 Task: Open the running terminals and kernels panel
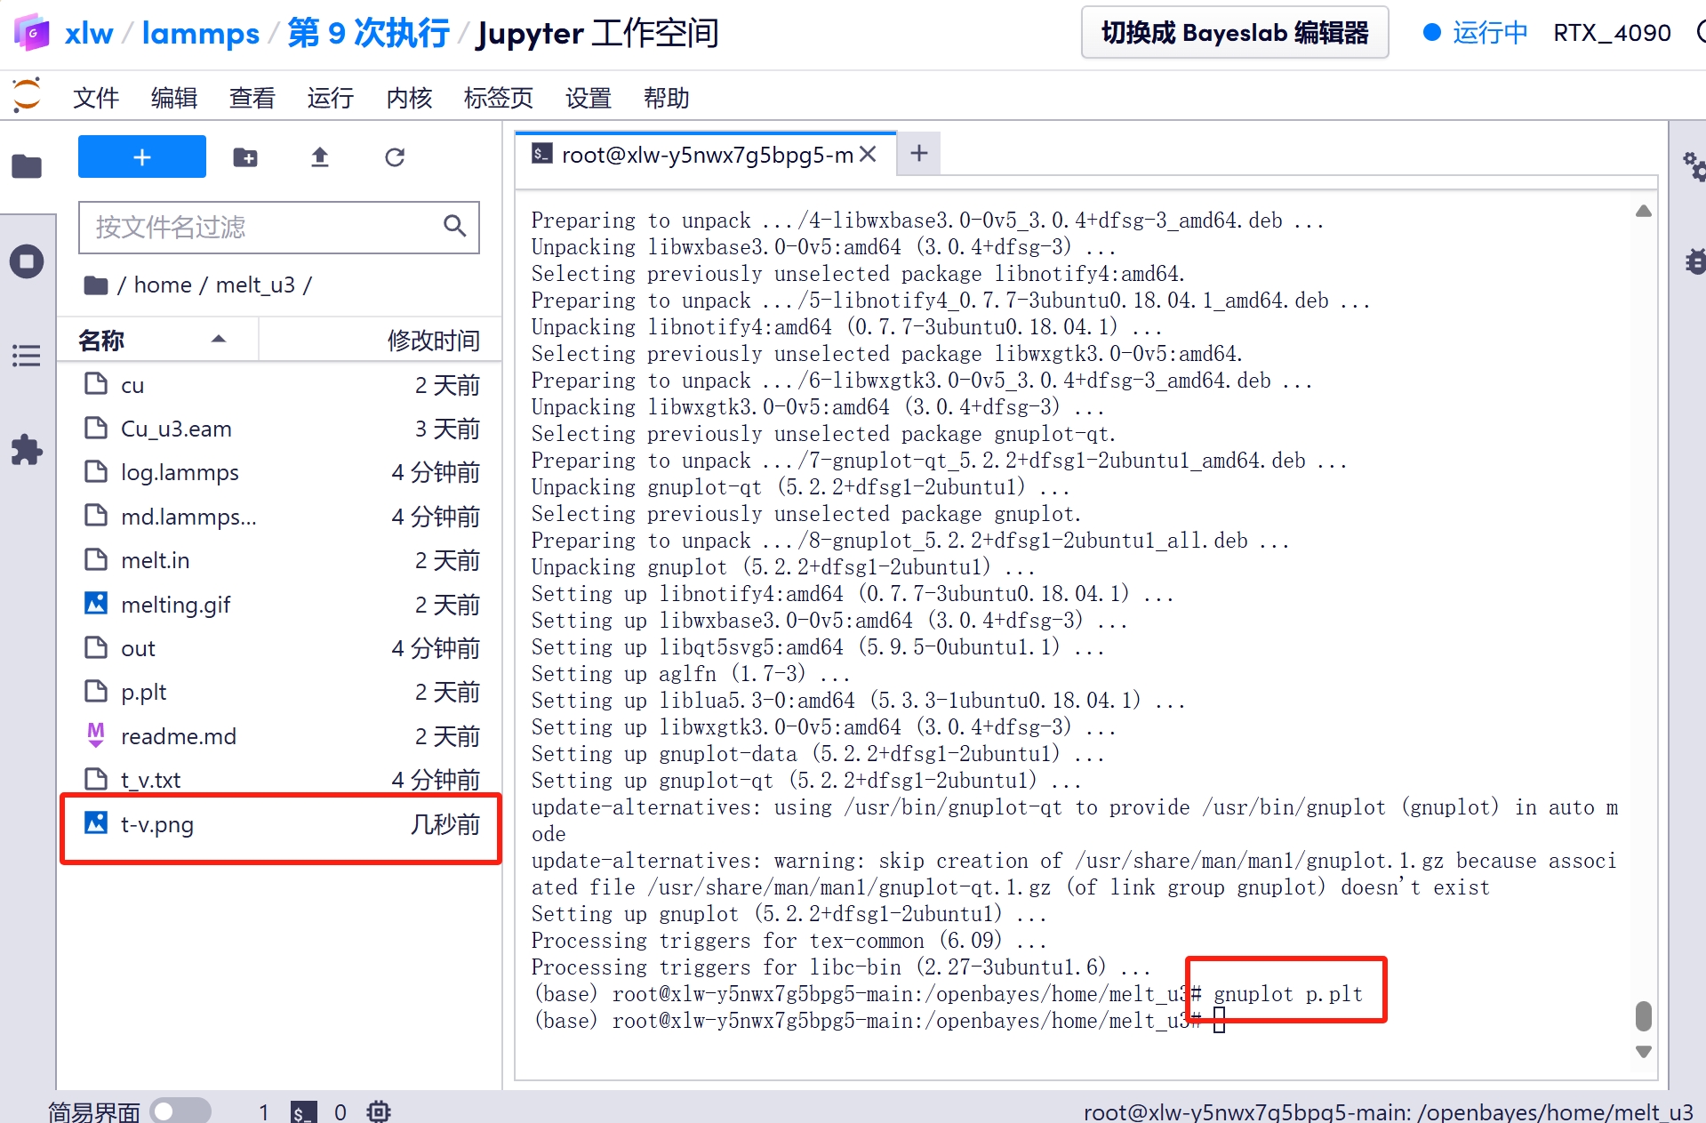pos(27,261)
